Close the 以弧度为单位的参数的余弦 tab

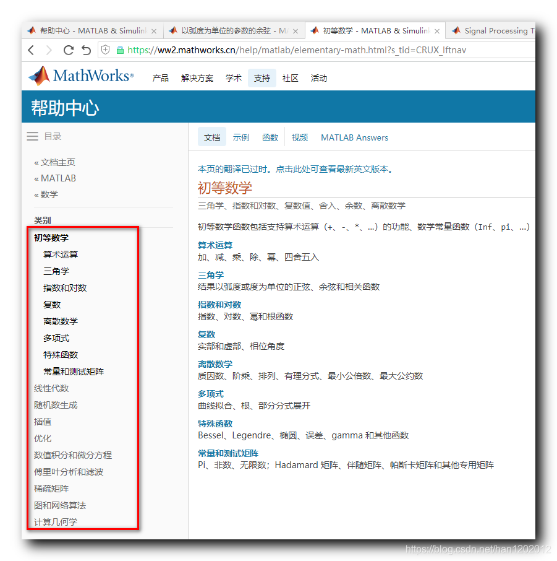point(295,30)
